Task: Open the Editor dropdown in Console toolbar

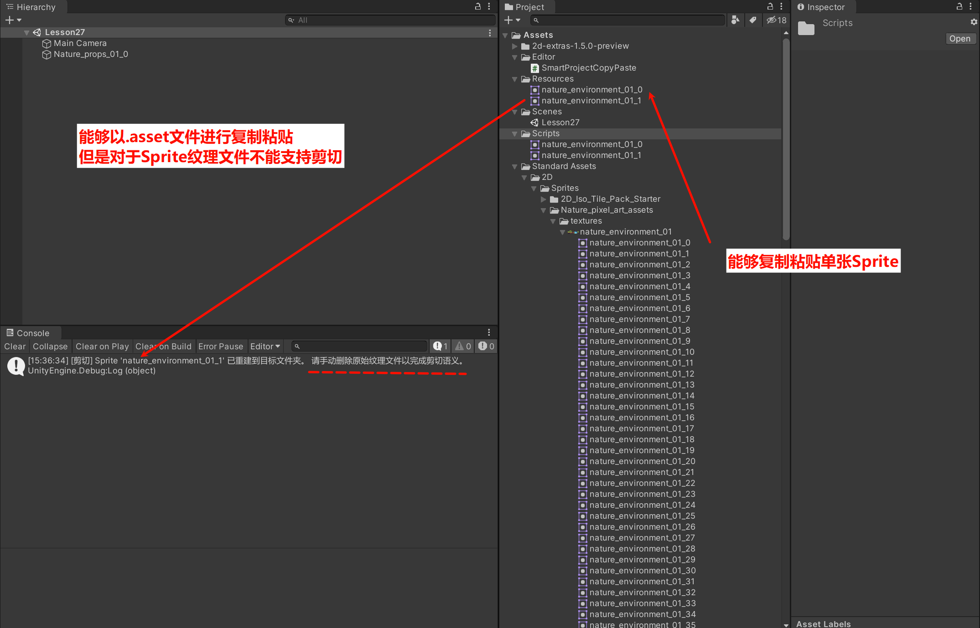Action: [265, 346]
